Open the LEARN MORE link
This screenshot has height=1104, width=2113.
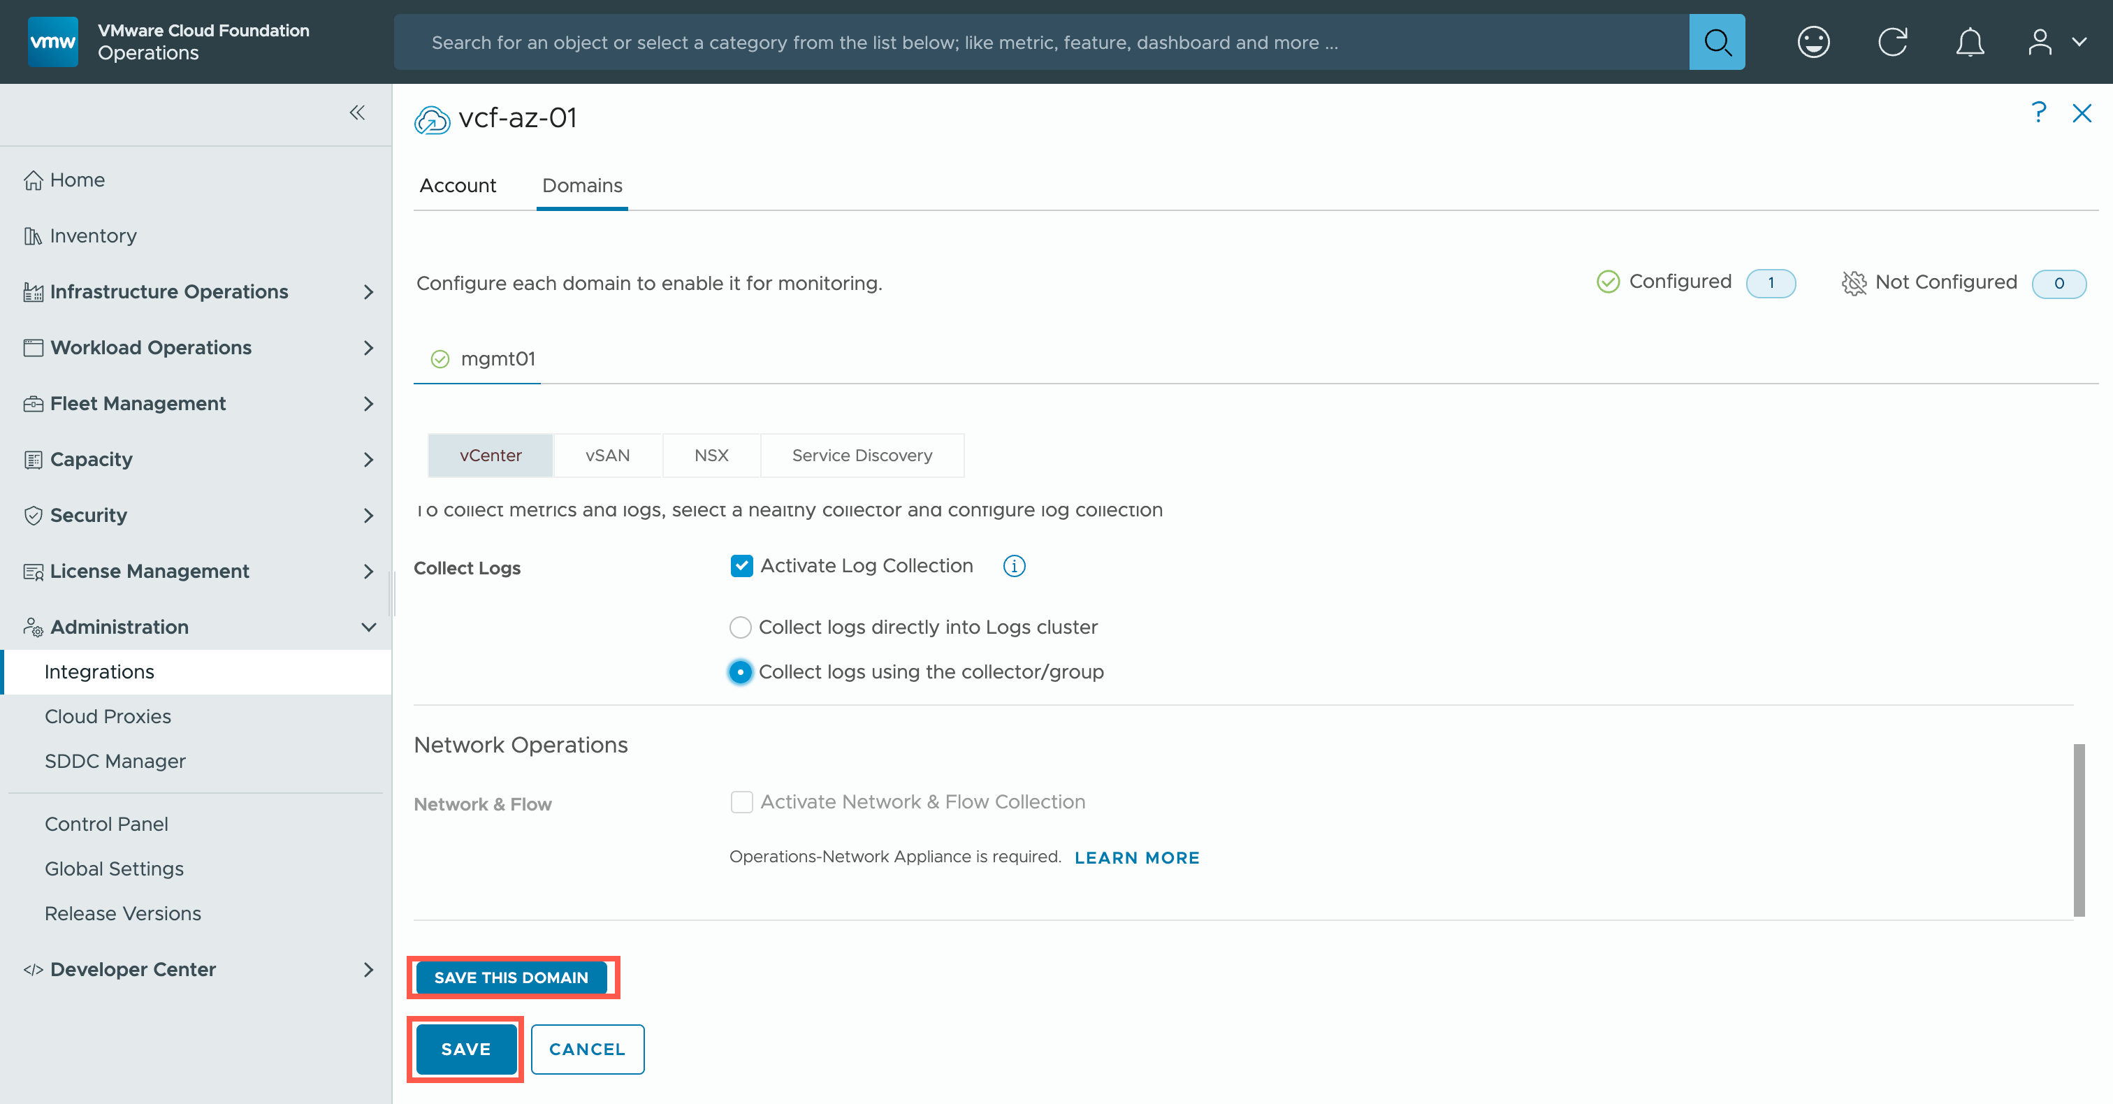[x=1136, y=857]
